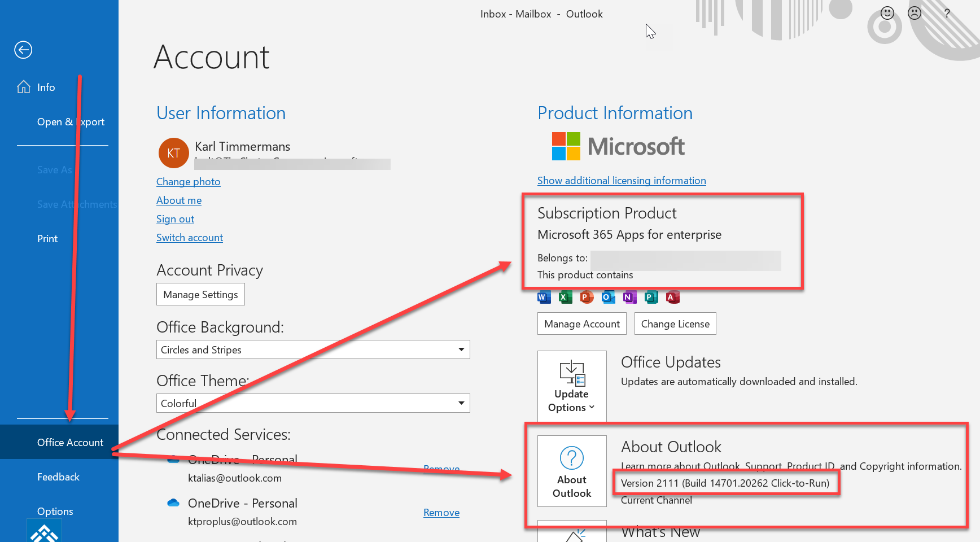
Task: Click the KT profile avatar
Action: tap(173, 153)
